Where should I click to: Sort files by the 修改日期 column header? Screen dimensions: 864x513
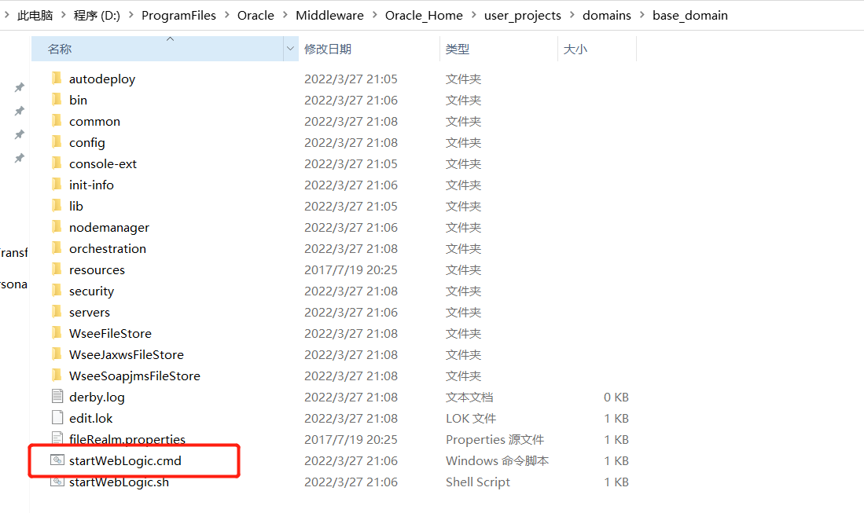tap(329, 49)
